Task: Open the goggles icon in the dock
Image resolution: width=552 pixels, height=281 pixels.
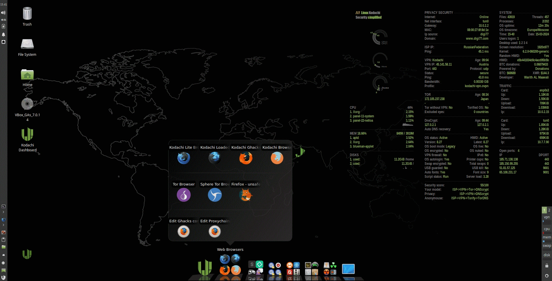Action: pyautogui.click(x=252, y=272)
